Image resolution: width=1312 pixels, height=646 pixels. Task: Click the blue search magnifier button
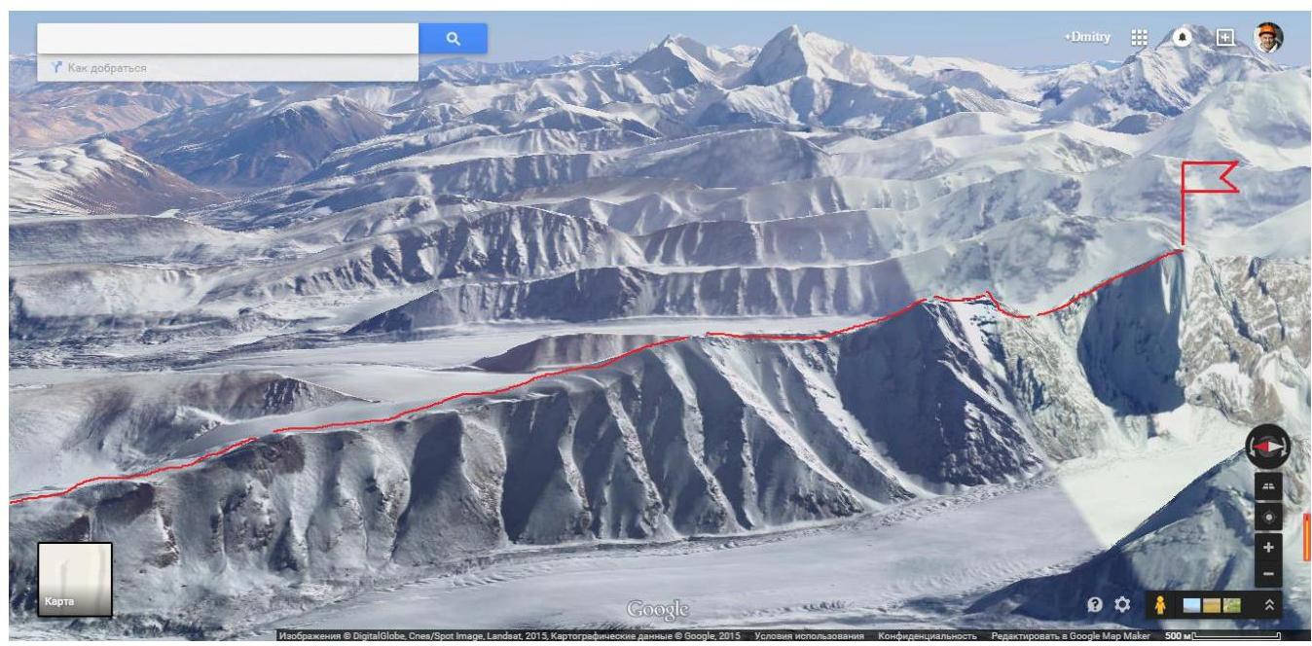[453, 38]
